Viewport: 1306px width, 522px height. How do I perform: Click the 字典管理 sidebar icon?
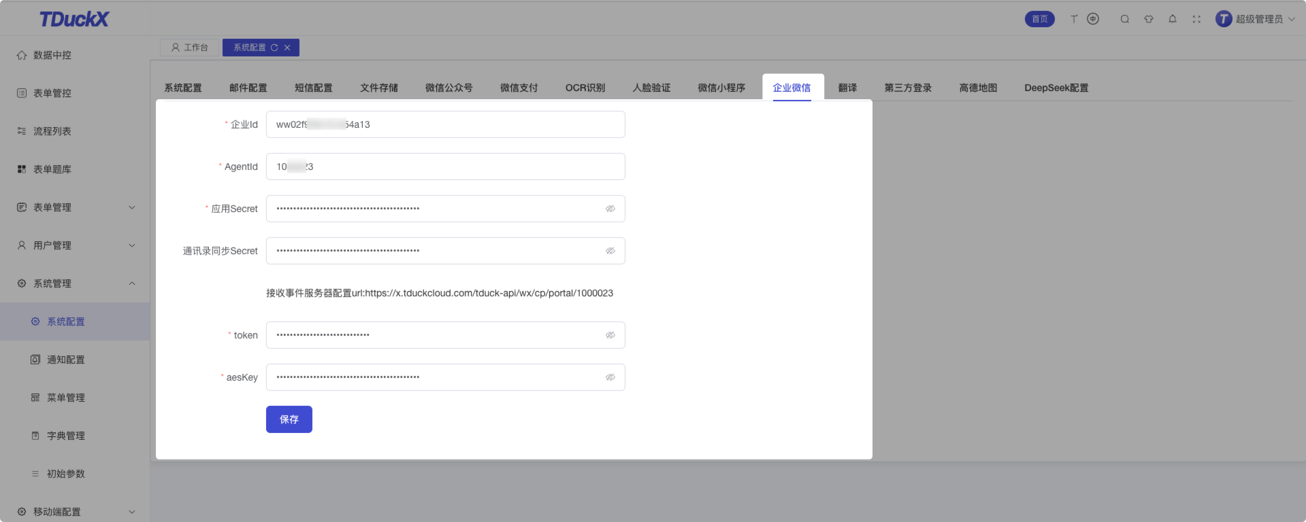click(x=35, y=436)
